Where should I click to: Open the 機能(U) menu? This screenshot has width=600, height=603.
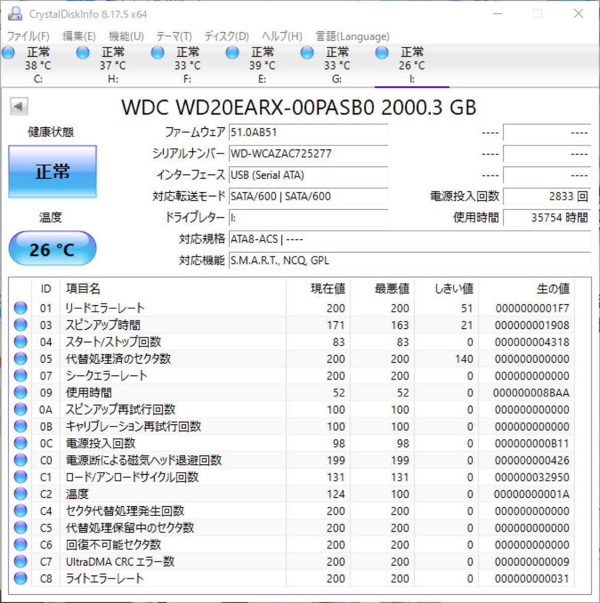coord(126,36)
